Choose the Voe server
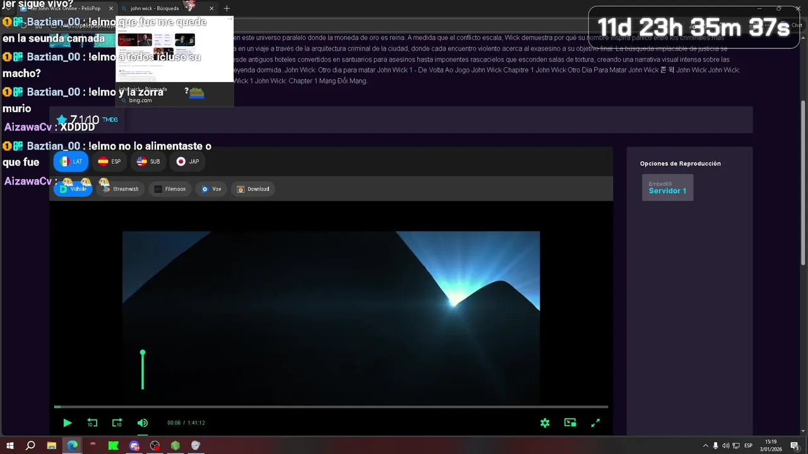Viewport: 808px width, 454px height. click(x=211, y=189)
